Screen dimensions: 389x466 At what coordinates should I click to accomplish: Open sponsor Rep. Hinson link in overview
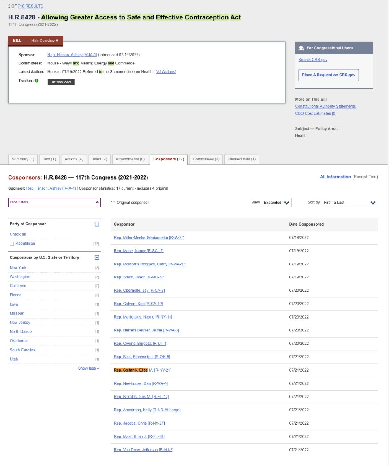coord(72,55)
